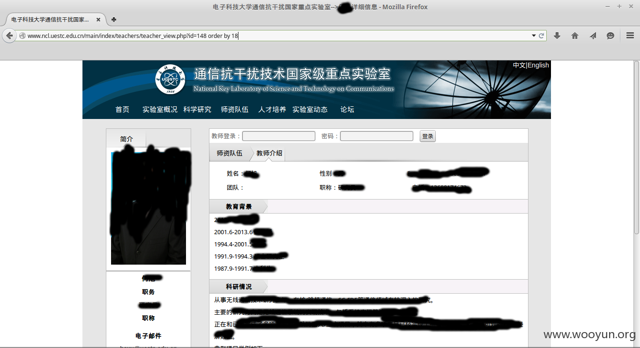640x348 pixels.
Task: Click the paper plane share icon
Action: point(593,36)
